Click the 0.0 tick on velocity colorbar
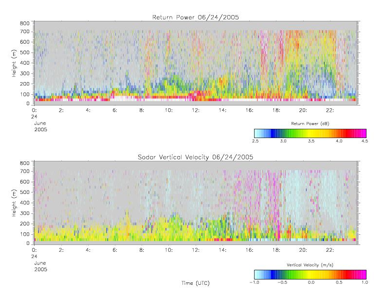Viewport: 385px width, 297px height. [311, 282]
